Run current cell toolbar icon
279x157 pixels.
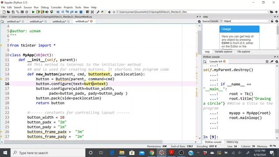(x=38, y=12)
